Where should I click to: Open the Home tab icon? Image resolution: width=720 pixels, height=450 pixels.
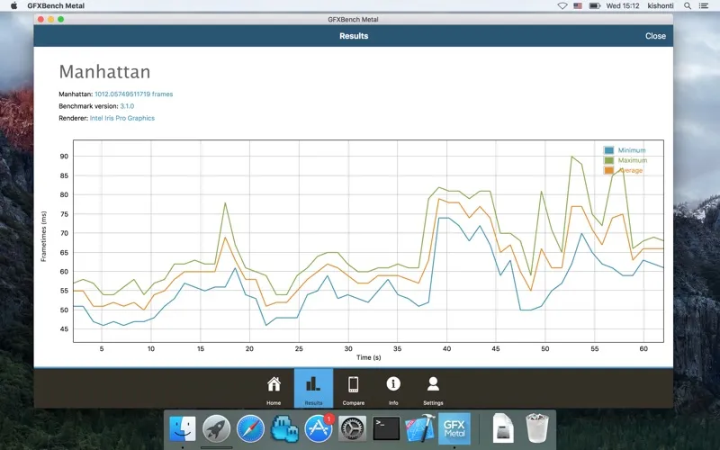[x=274, y=385]
